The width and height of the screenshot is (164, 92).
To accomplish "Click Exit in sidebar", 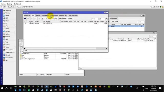I will pos(6,60).
